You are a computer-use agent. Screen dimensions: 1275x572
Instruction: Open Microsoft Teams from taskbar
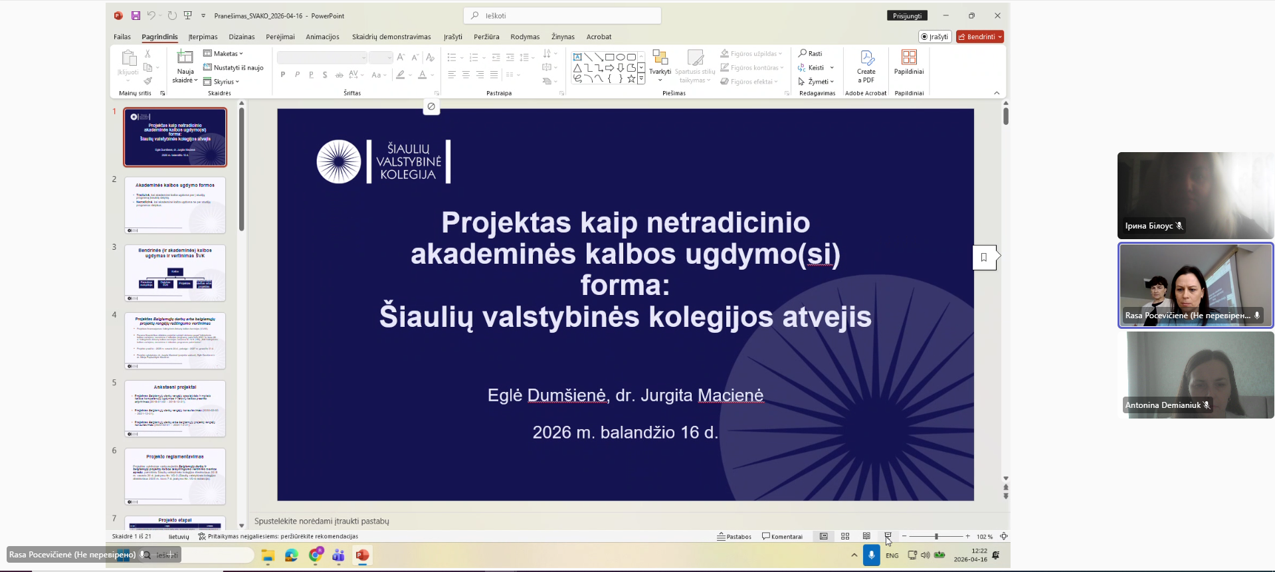338,555
